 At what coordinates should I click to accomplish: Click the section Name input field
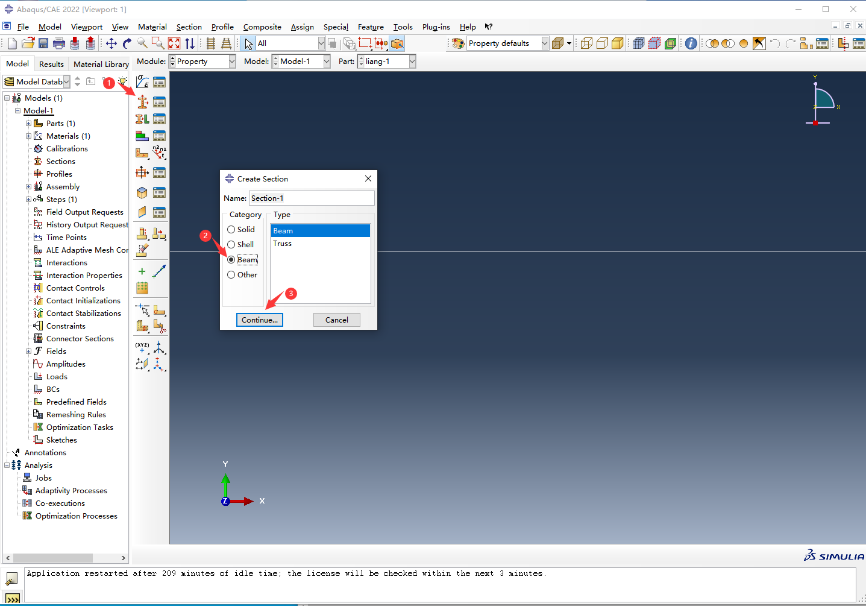(311, 198)
